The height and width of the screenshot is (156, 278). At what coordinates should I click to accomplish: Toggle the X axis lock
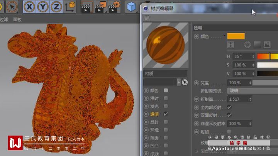(x=29, y=7)
